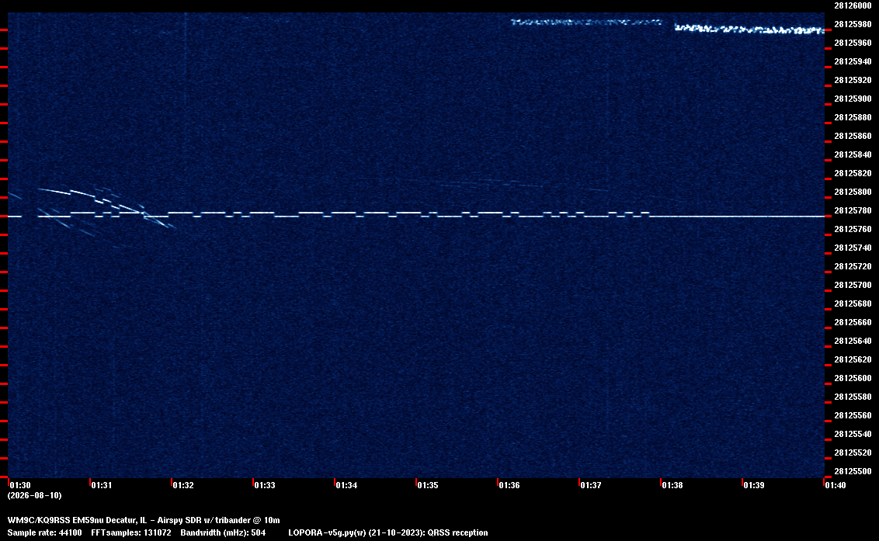The image size is (879, 541).
Task: Click the 28125780 frequency label
Action: [x=853, y=210]
